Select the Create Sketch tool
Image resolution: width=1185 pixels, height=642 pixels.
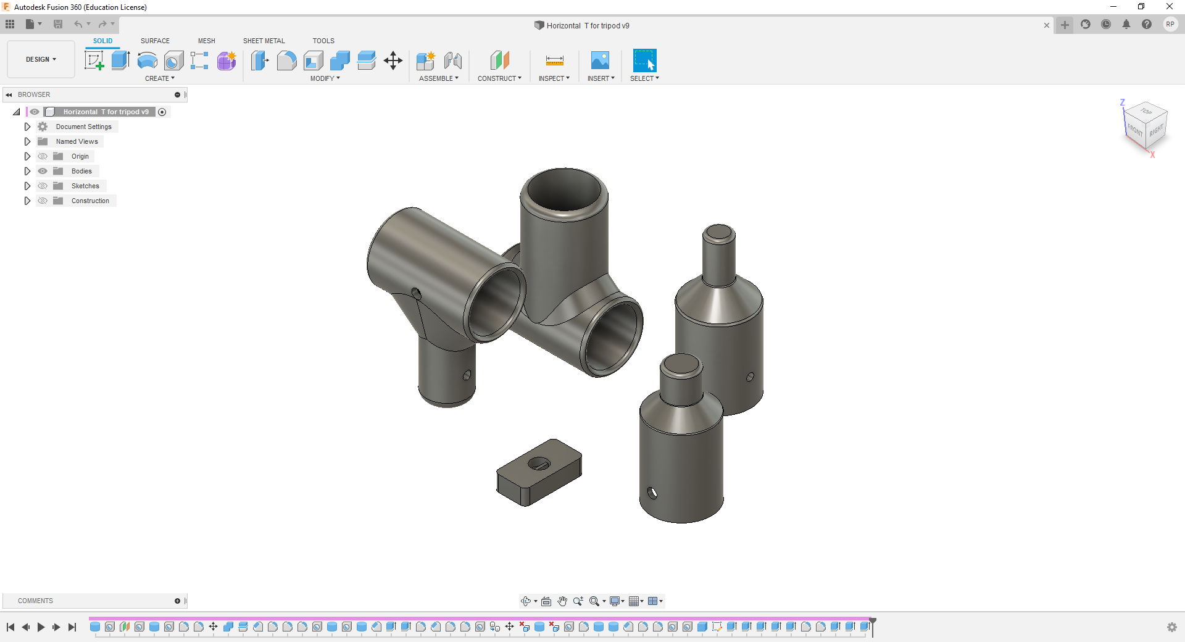[94, 60]
